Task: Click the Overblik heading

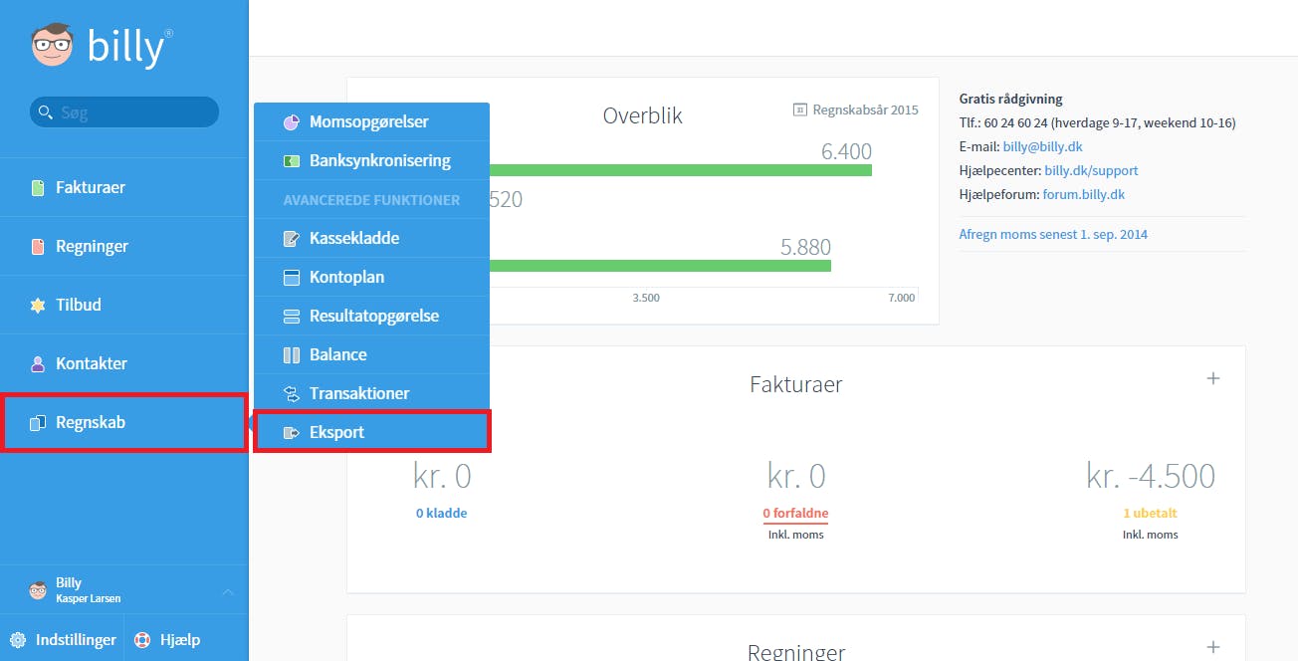Action: pos(643,115)
